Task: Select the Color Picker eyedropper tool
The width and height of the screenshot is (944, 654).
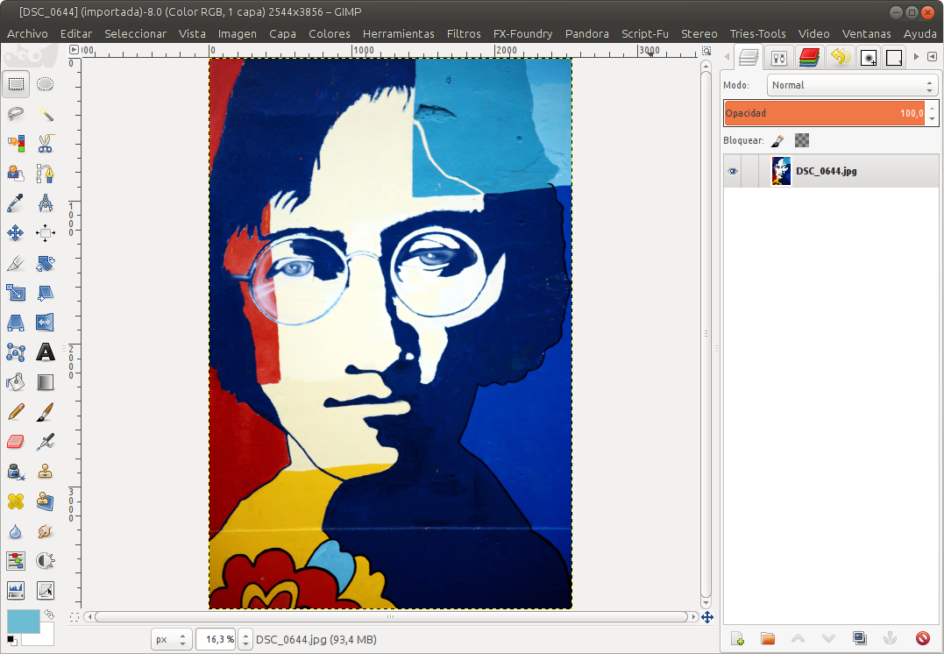Action: (16, 203)
